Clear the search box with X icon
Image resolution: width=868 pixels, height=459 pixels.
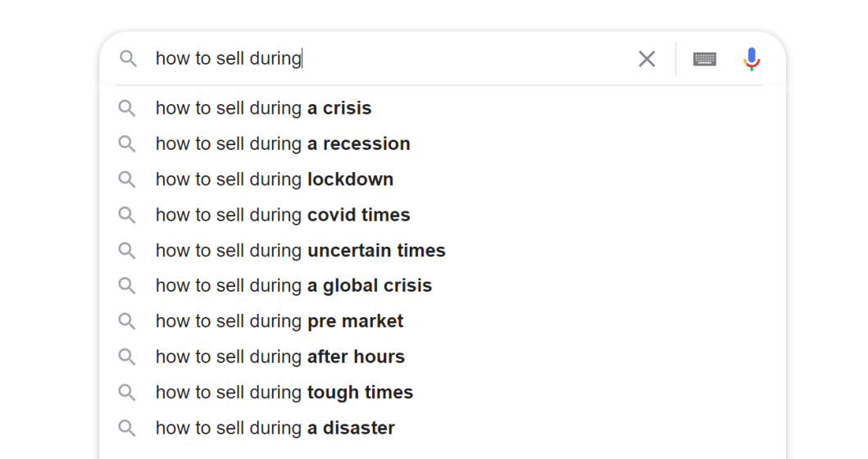(647, 59)
